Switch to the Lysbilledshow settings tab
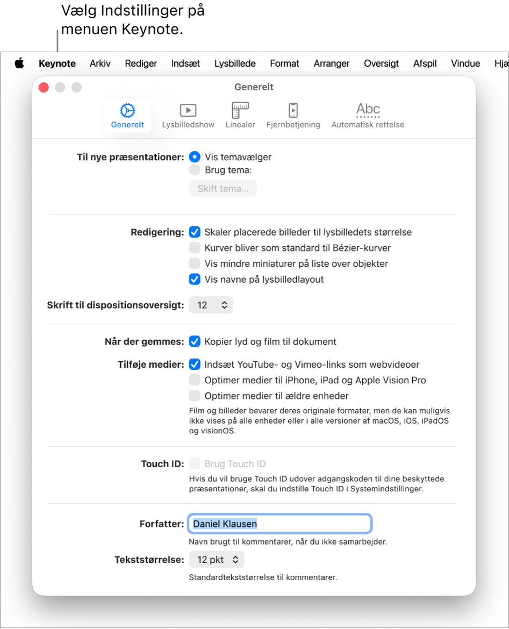The width and height of the screenshot is (509, 629). click(188, 116)
